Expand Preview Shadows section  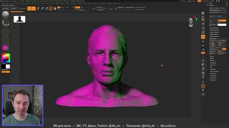pos(214,71)
